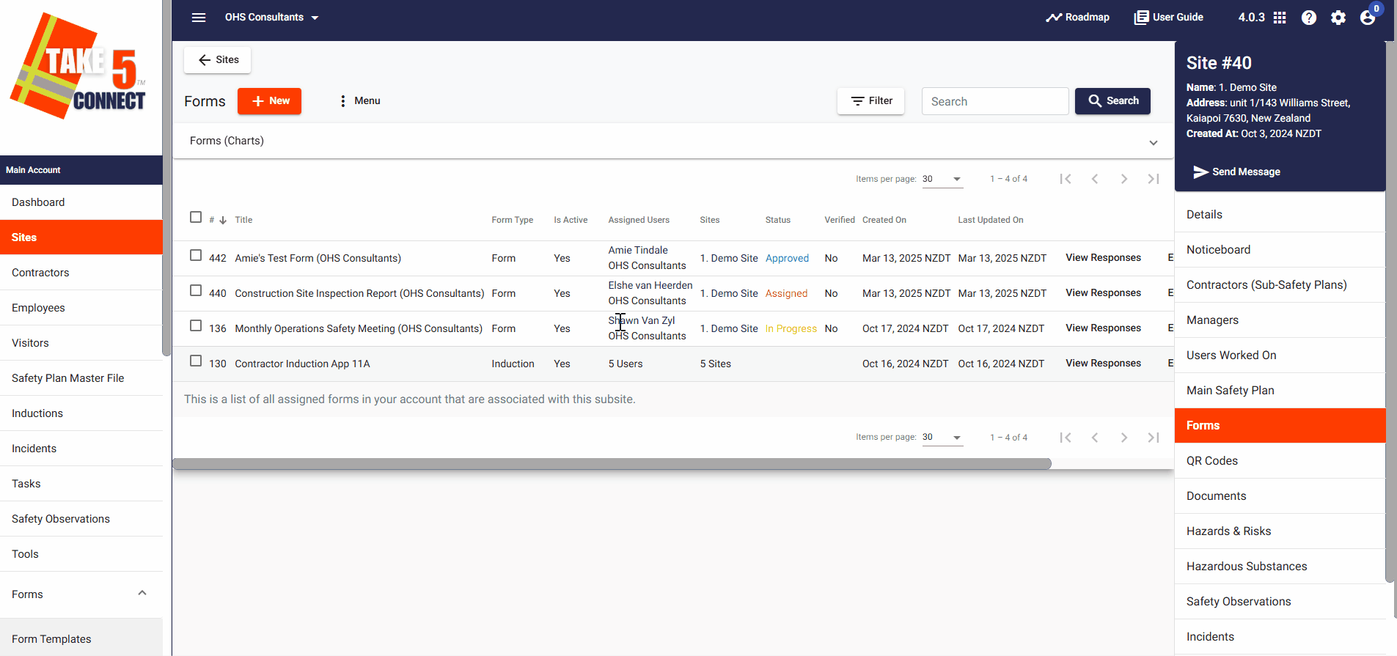Open Form Templates in the sidebar
The height and width of the screenshot is (656, 1397).
[81, 638]
